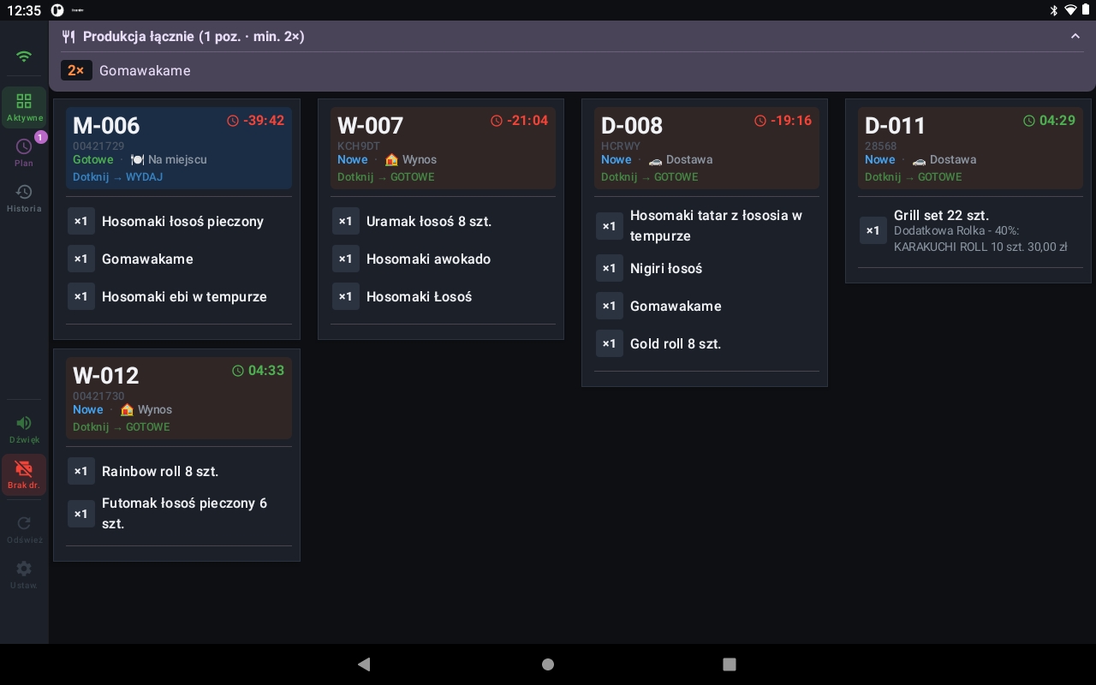
Task: Open the Plan scheduled orders tab
Action: click(24, 152)
